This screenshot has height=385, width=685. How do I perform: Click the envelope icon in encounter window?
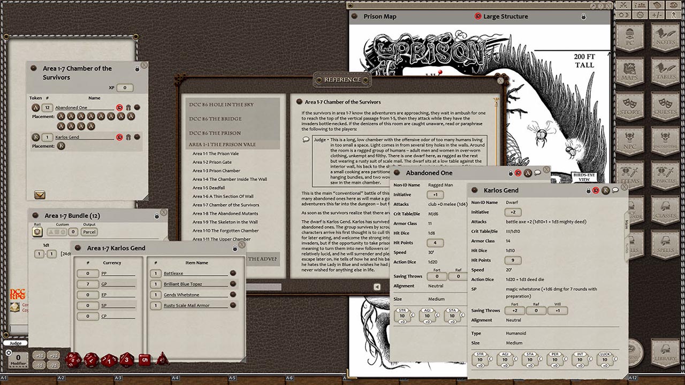[40, 195]
